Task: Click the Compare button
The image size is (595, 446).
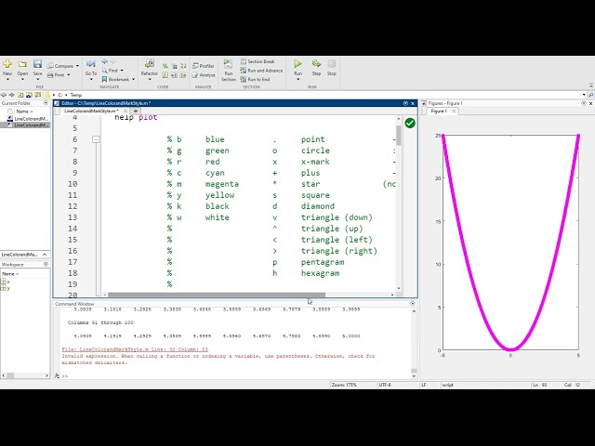Action: pos(60,66)
